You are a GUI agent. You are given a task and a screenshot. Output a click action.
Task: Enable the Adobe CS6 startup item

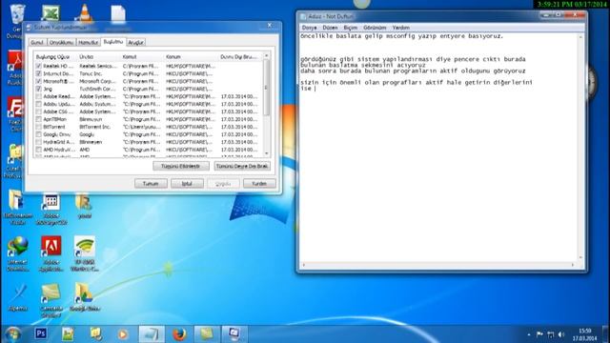click(38, 111)
